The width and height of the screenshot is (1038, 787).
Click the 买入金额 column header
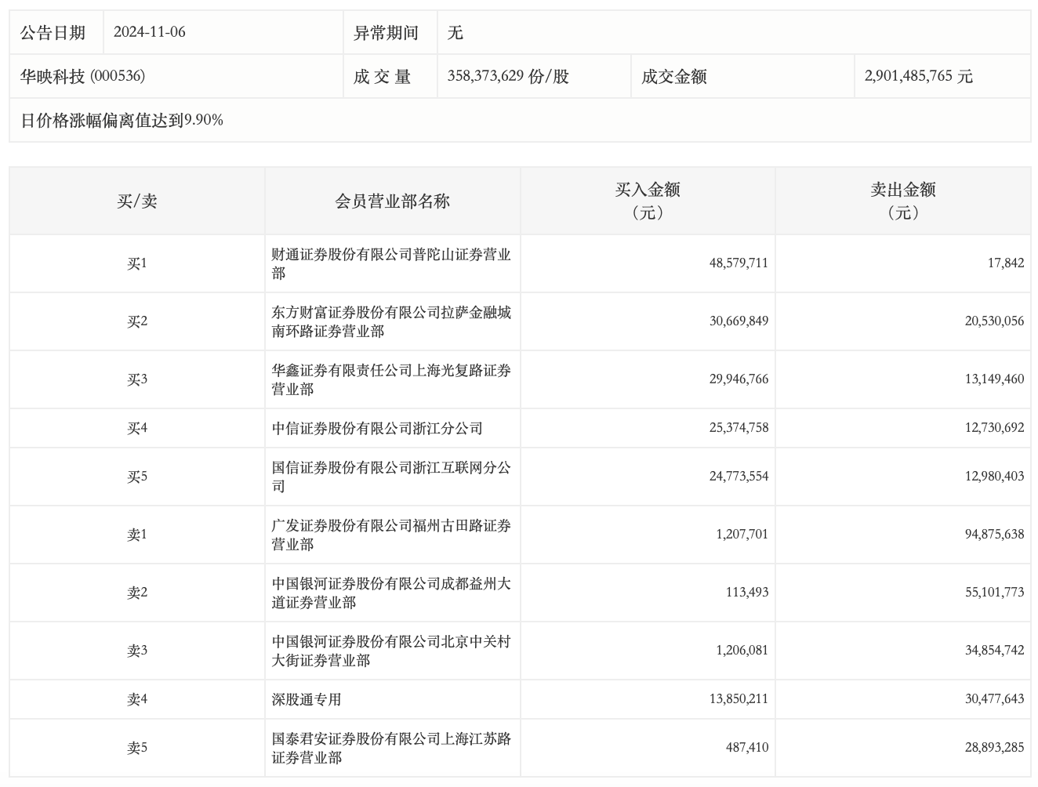pos(647,201)
